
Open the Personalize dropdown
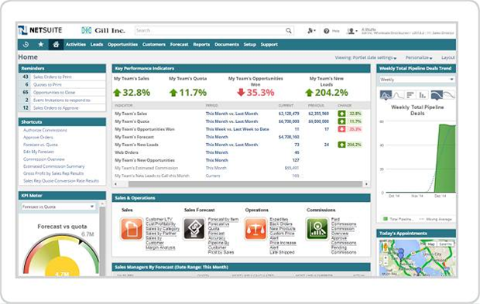(419, 57)
